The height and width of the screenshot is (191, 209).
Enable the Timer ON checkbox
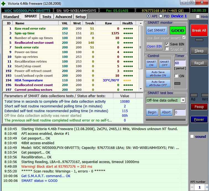click(176, 76)
